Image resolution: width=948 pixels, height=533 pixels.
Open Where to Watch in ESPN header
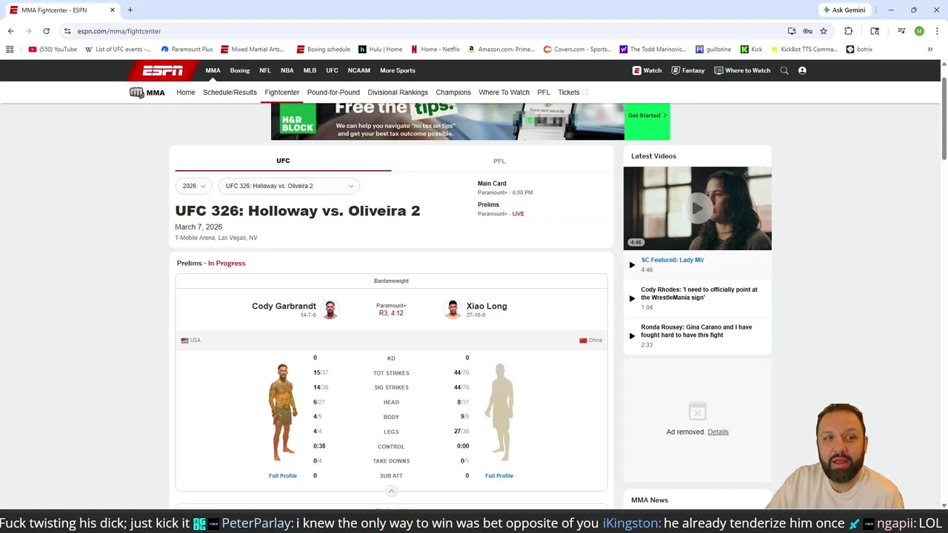[x=742, y=70]
